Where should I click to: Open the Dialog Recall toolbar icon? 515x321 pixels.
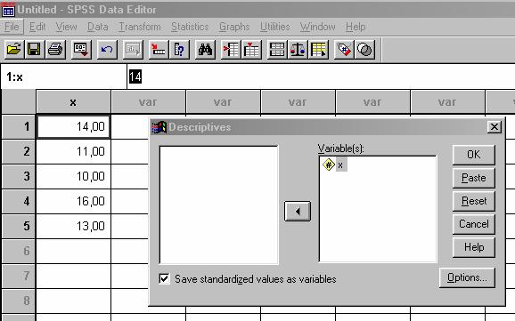pyautogui.click(x=81, y=50)
